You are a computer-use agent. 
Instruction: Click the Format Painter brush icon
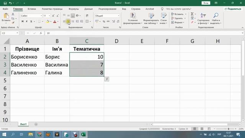pyautogui.click(x=13, y=23)
